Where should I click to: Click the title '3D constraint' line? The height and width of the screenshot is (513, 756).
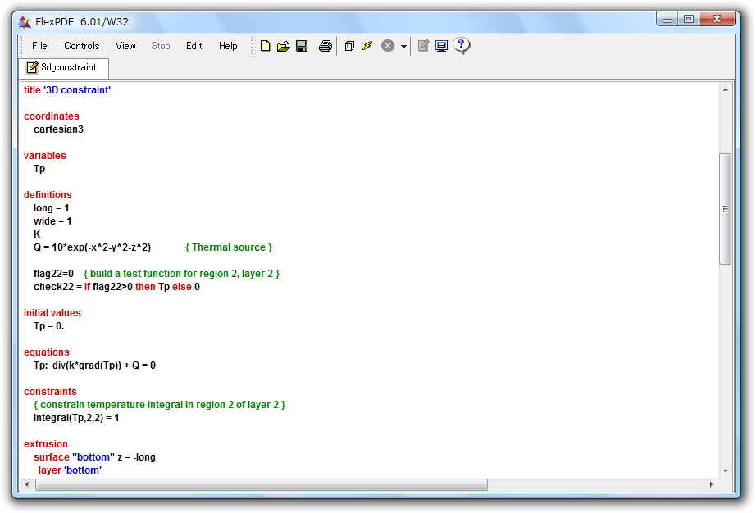click(67, 90)
